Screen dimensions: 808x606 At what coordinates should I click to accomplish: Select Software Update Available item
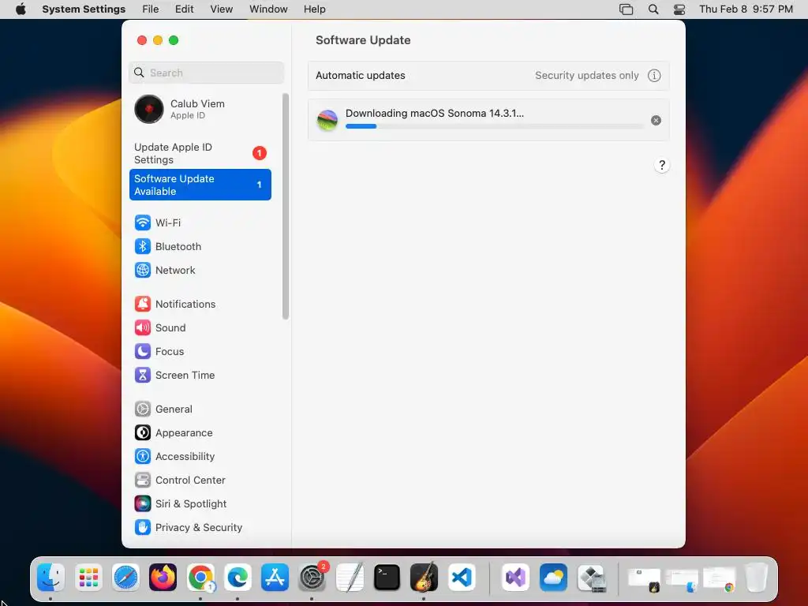(200, 185)
